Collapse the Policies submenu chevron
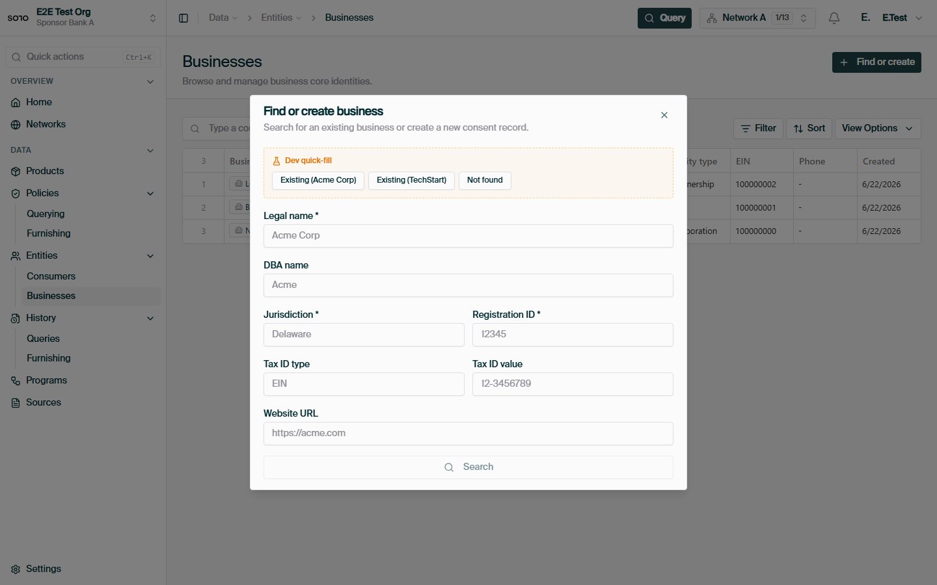Image resolution: width=937 pixels, height=585 pixels. 150,193
